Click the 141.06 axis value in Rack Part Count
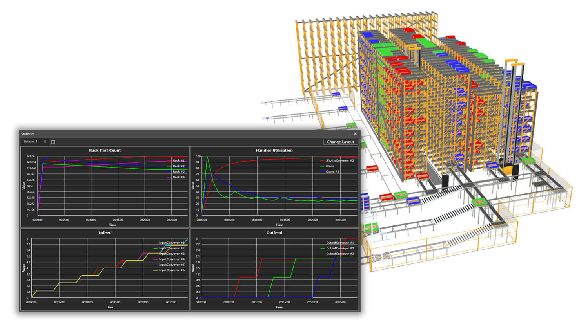 coord(31,156)
